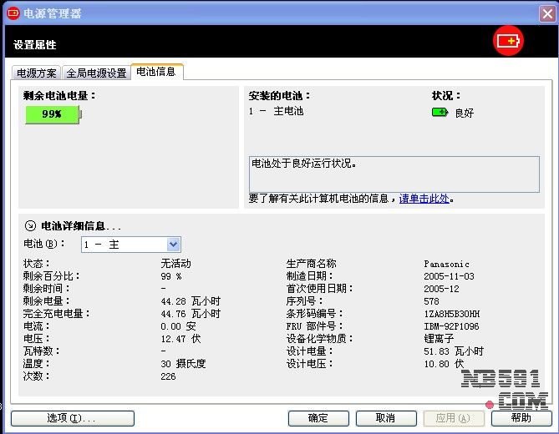Click the '99 %' remaining percentage value

click(171, 276)
